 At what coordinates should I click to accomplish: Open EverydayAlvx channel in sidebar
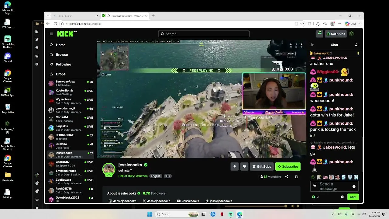(x=71, y=83)
